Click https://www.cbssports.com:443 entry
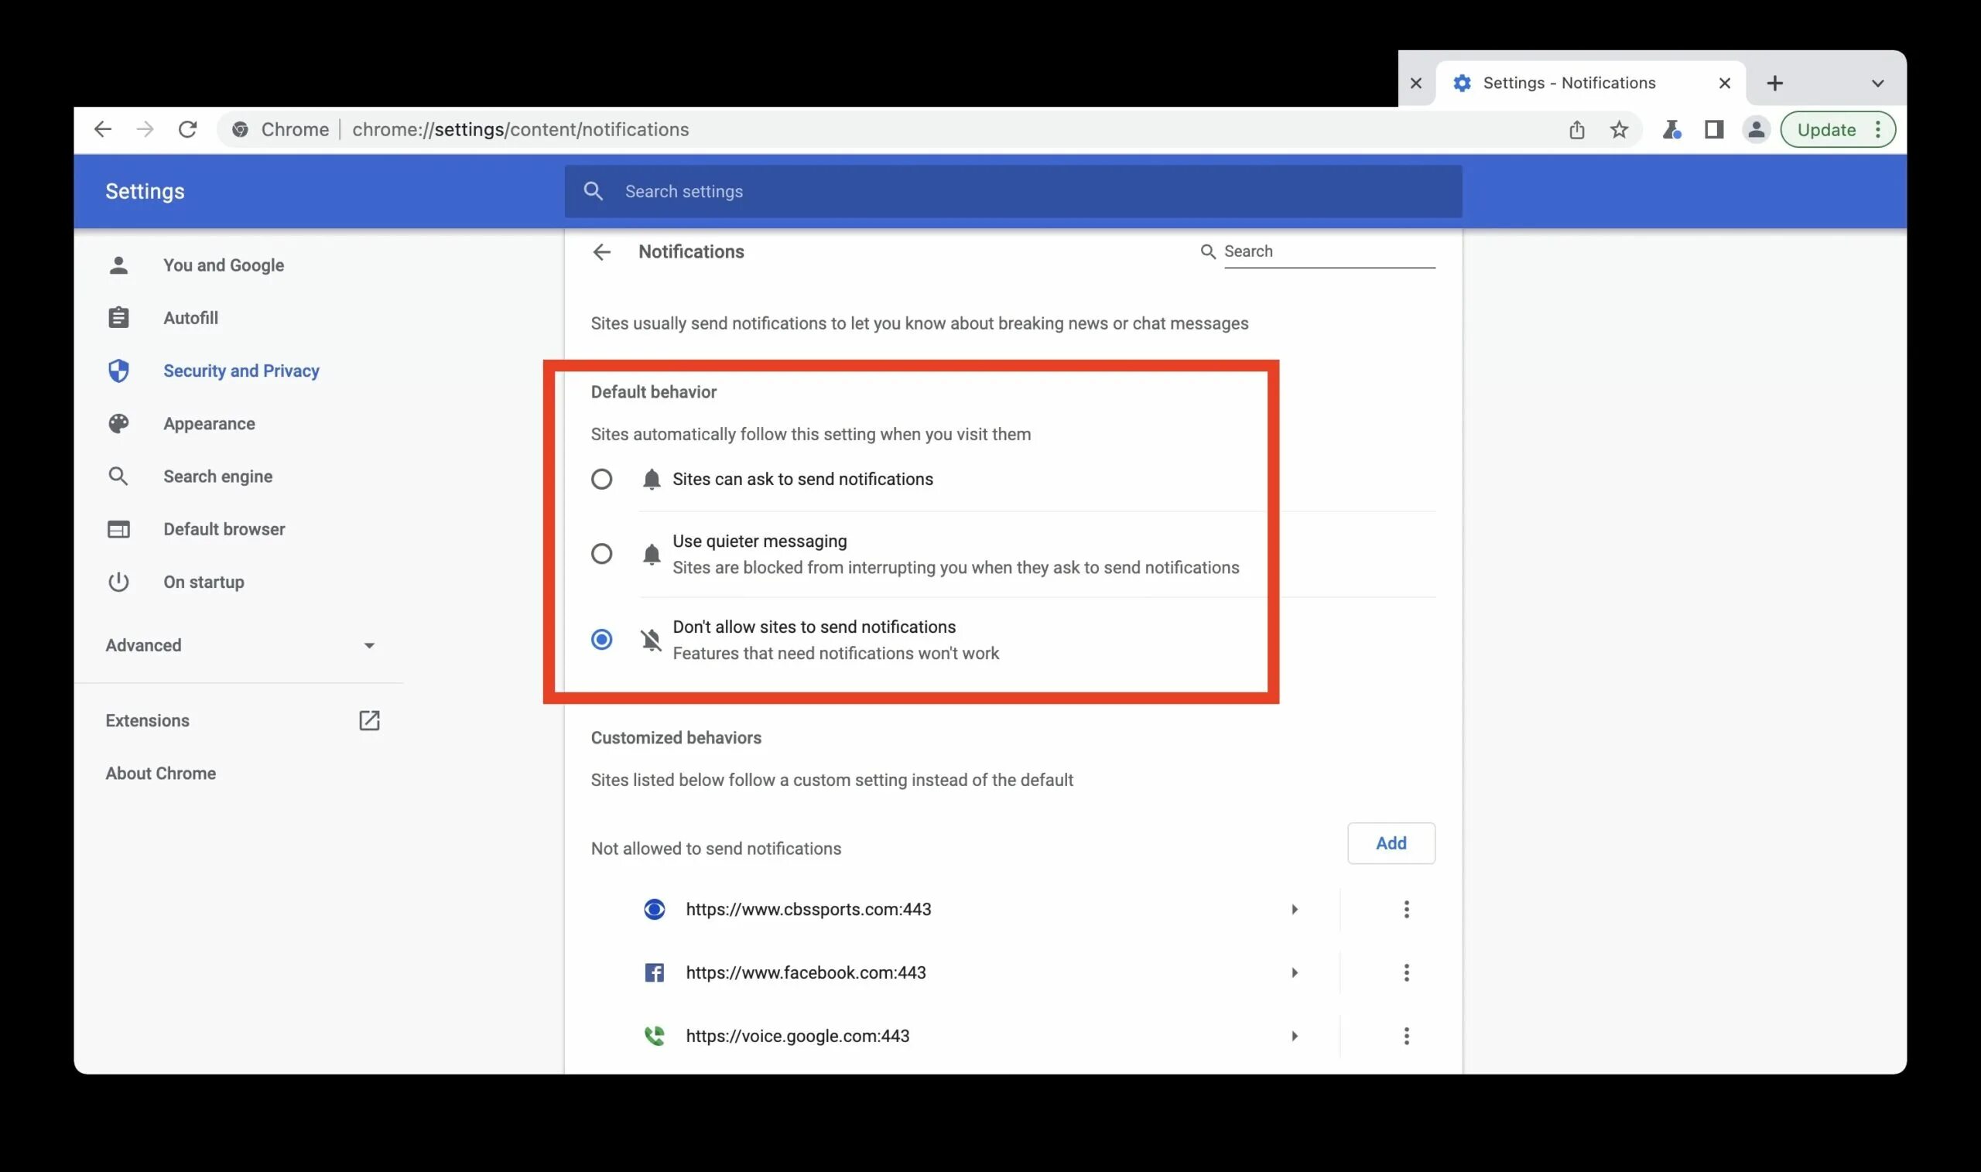 tap(808, 910)
